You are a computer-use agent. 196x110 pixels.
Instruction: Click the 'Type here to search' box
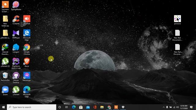point(32,107)
